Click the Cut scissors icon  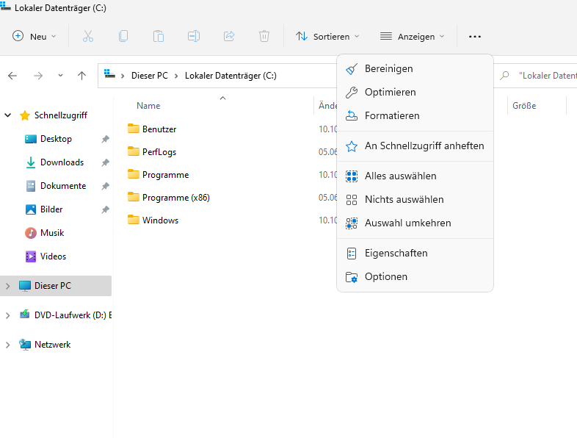coord(88,36)
